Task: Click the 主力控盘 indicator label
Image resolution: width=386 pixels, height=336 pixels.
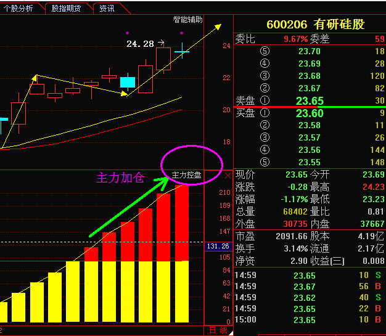Action: (187, 175)
